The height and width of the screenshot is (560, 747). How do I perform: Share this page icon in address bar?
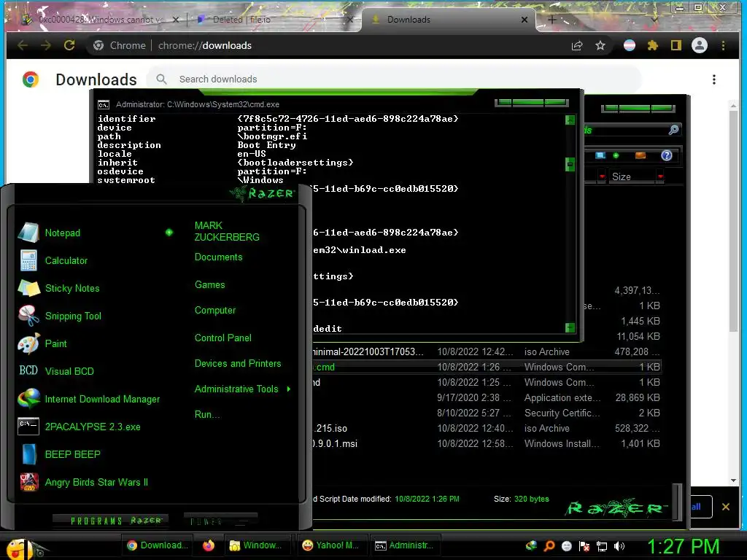click(x=577, y=45)
